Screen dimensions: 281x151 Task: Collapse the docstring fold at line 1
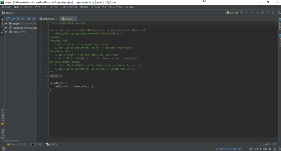[x=48, y=23]
